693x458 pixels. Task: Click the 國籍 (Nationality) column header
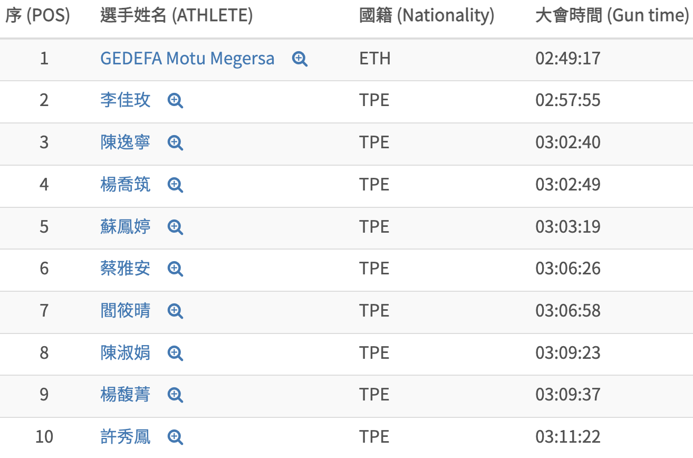coord(427,16)
